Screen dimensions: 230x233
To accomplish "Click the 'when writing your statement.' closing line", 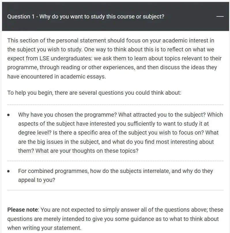I will point(44,228).
